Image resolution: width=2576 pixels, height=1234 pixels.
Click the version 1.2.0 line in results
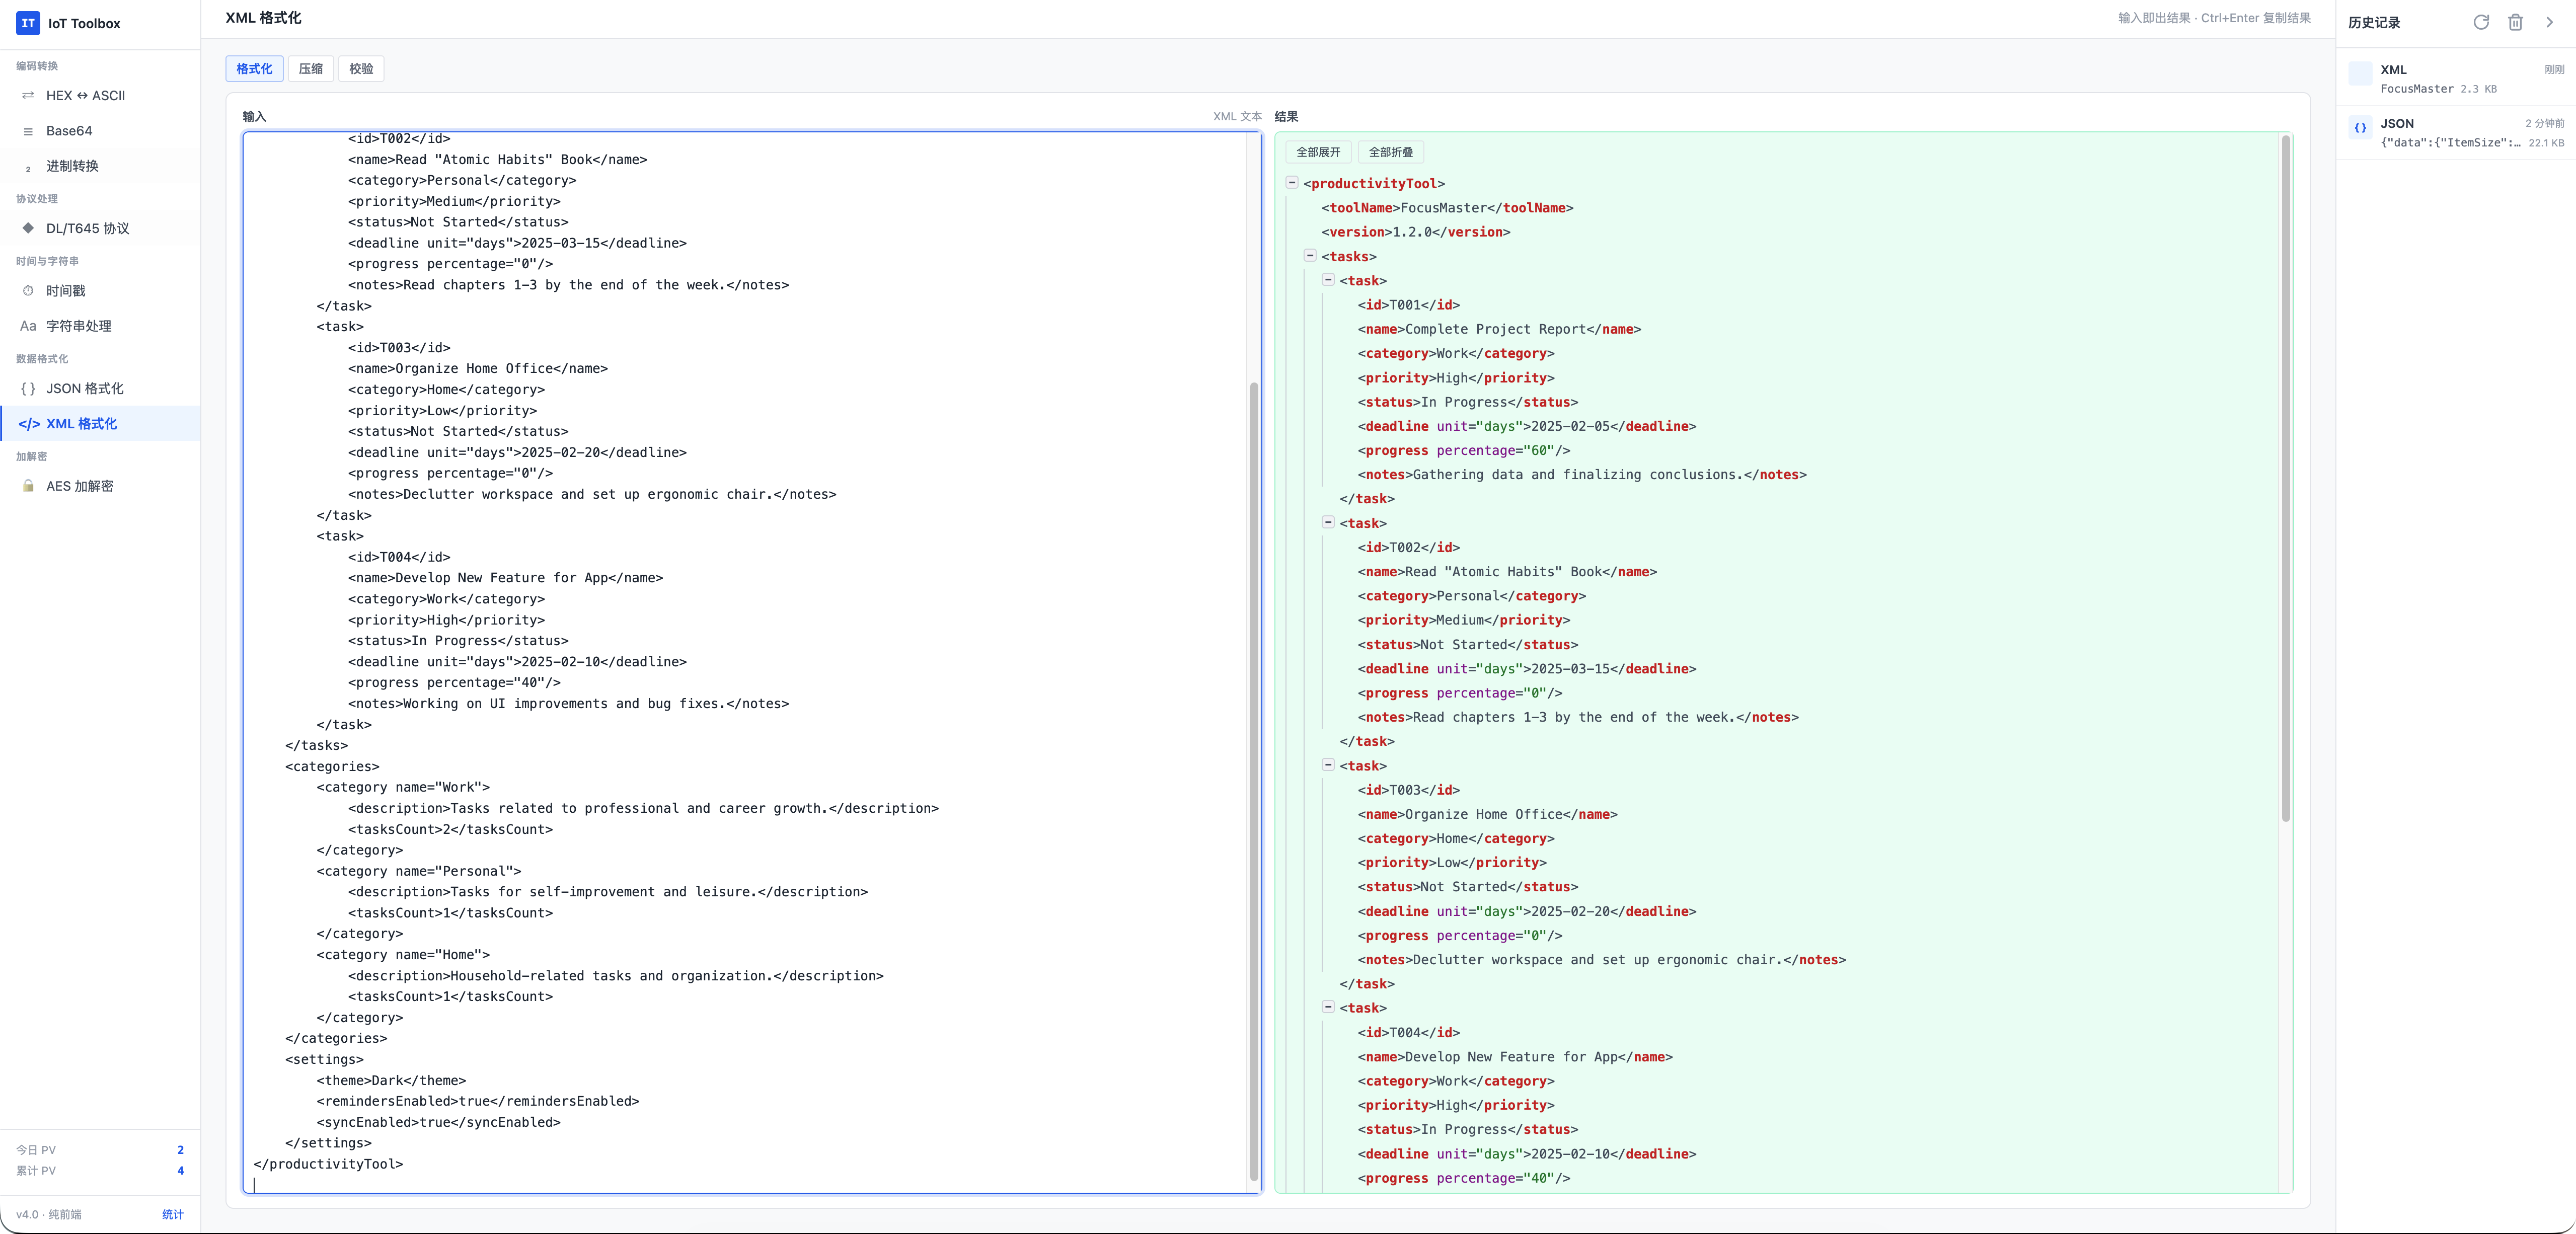point(1416,232)
